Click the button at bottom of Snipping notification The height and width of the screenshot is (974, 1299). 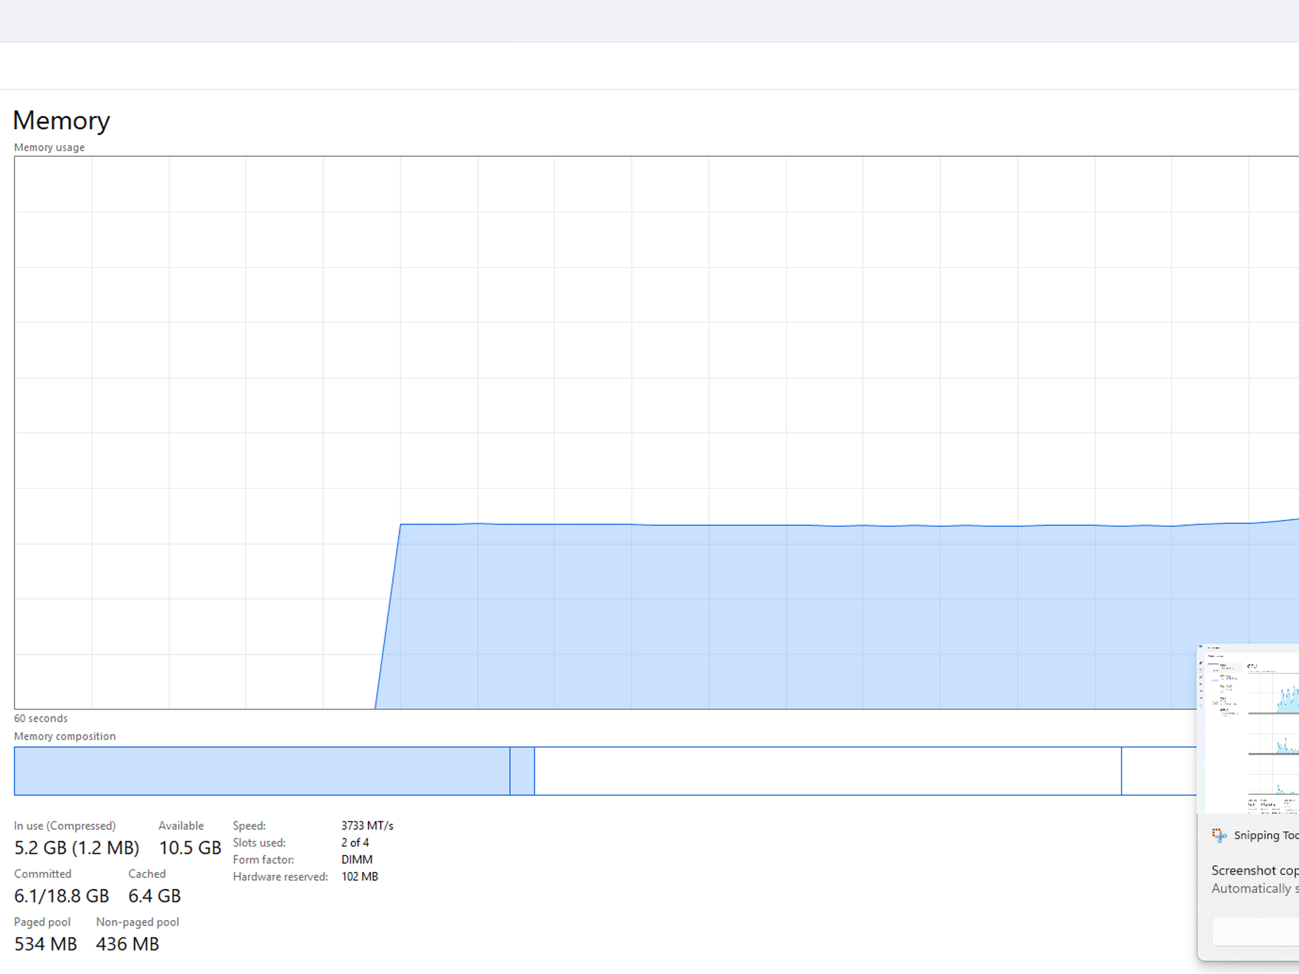tap(1256, 932)
